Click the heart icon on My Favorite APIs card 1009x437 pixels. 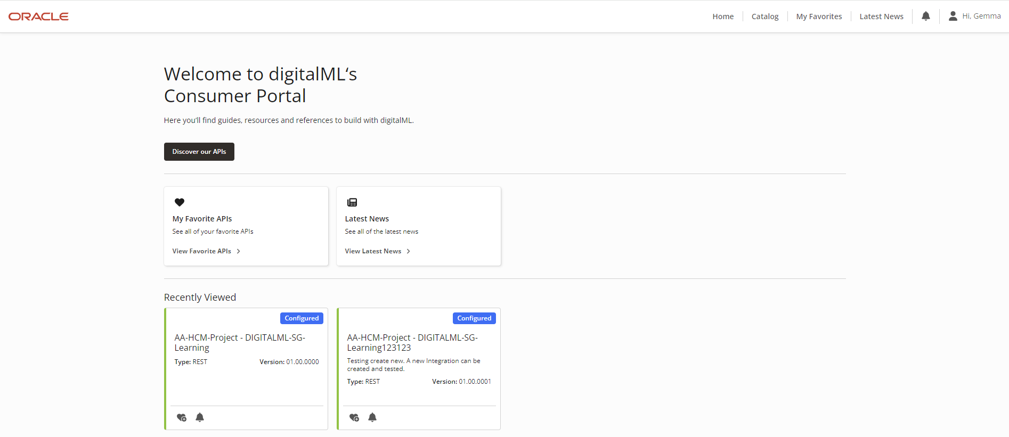pyautogui.click(x=180, y=202)
